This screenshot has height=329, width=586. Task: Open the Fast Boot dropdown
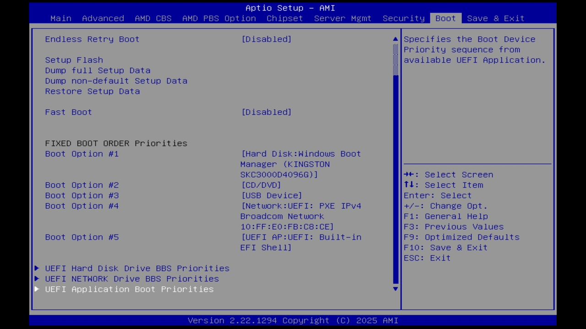pos(266,112)
